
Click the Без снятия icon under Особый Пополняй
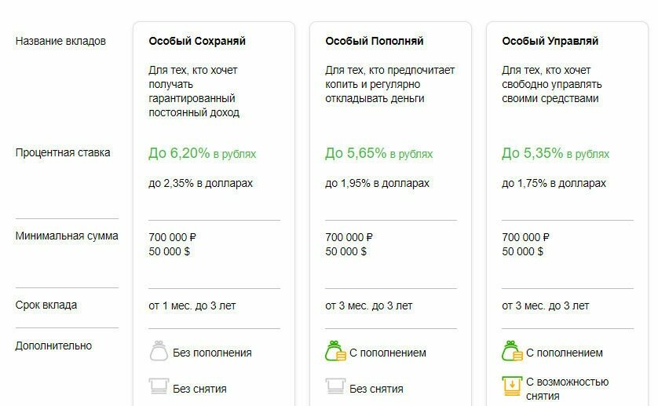[x=336, y=387]
